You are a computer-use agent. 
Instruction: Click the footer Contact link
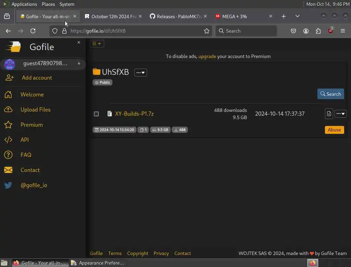(x=182, y=253)
